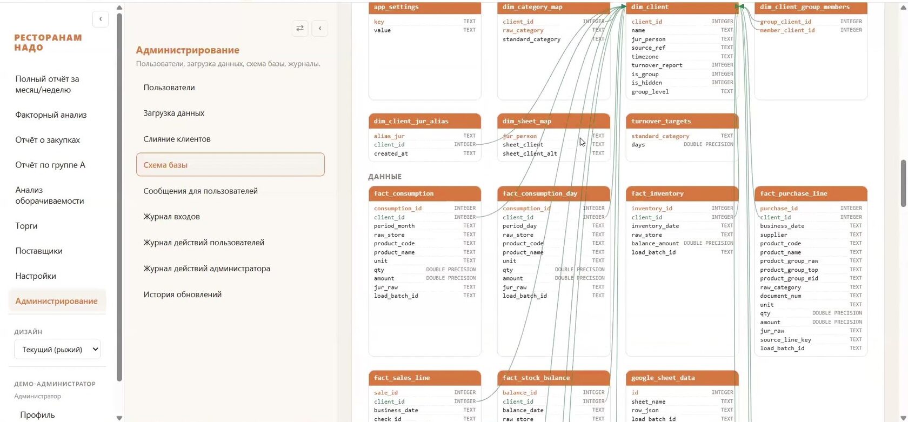Collapse the Администрирование submenu panel chevron
Image resolution: width=908 pixels, height=422 pixels.
pos(320,28)
